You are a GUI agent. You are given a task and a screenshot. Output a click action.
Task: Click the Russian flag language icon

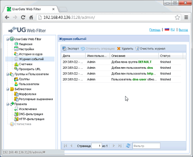pyautogui.click(x=167, y=29)
